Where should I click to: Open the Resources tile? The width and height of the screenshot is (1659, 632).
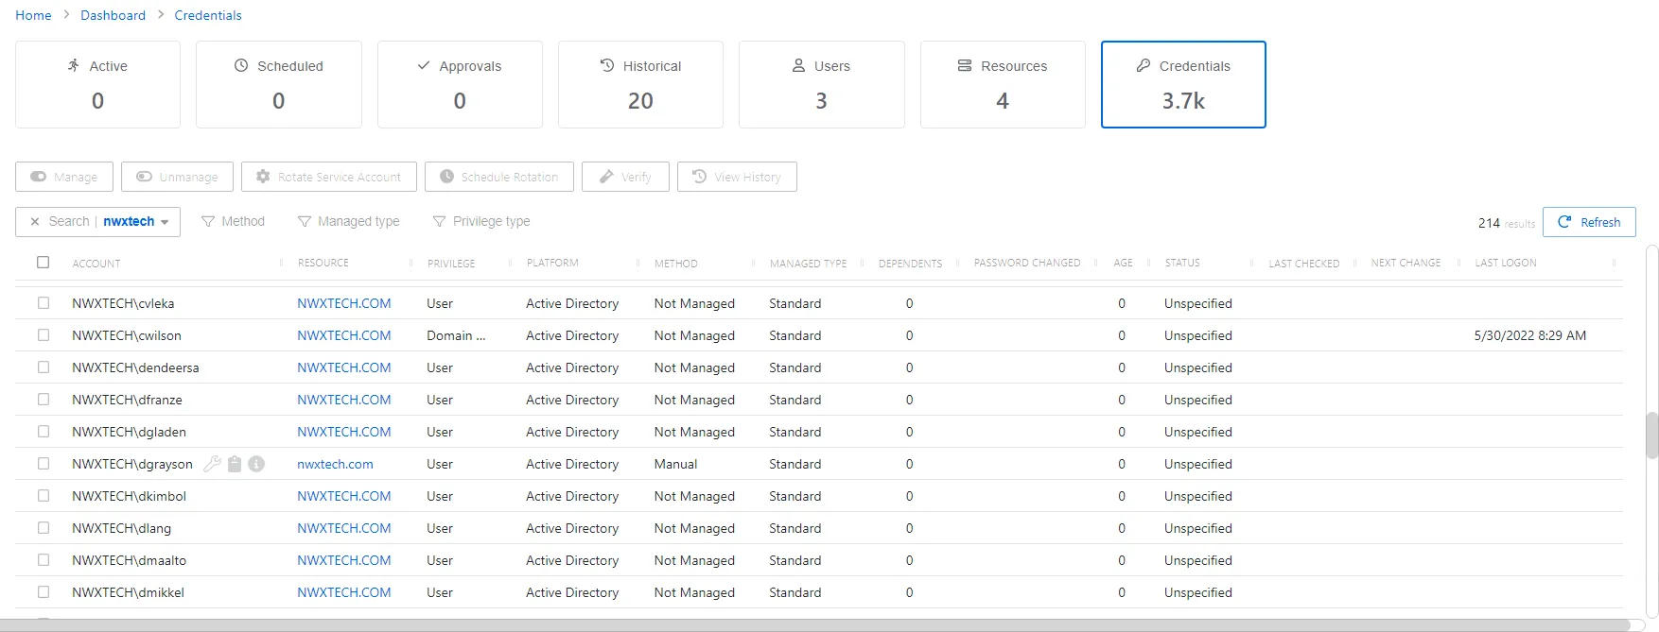(1003, 84)
